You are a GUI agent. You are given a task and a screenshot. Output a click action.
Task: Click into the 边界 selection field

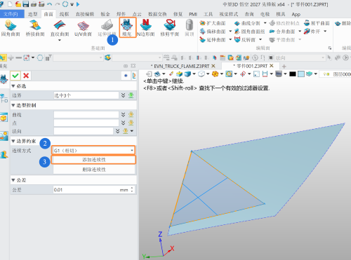pos(86,95)
